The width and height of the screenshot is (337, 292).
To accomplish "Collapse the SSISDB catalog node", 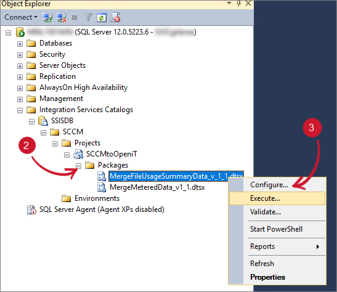I will pos(31,121).
